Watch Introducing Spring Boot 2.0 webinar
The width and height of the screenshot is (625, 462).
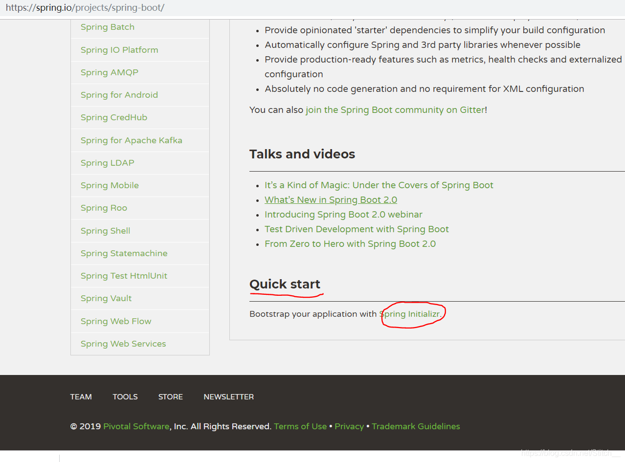pyautogui.click(x=343, y=215)
